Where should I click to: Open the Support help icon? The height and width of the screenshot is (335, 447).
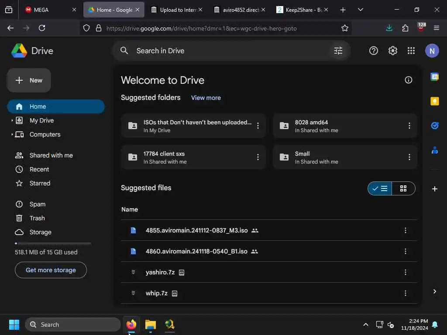click(374, 51)
